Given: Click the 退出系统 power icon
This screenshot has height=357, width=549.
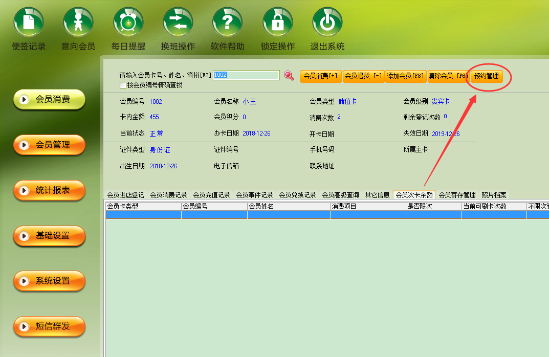Looking at the screenshot, I should [x=327, y=22].
